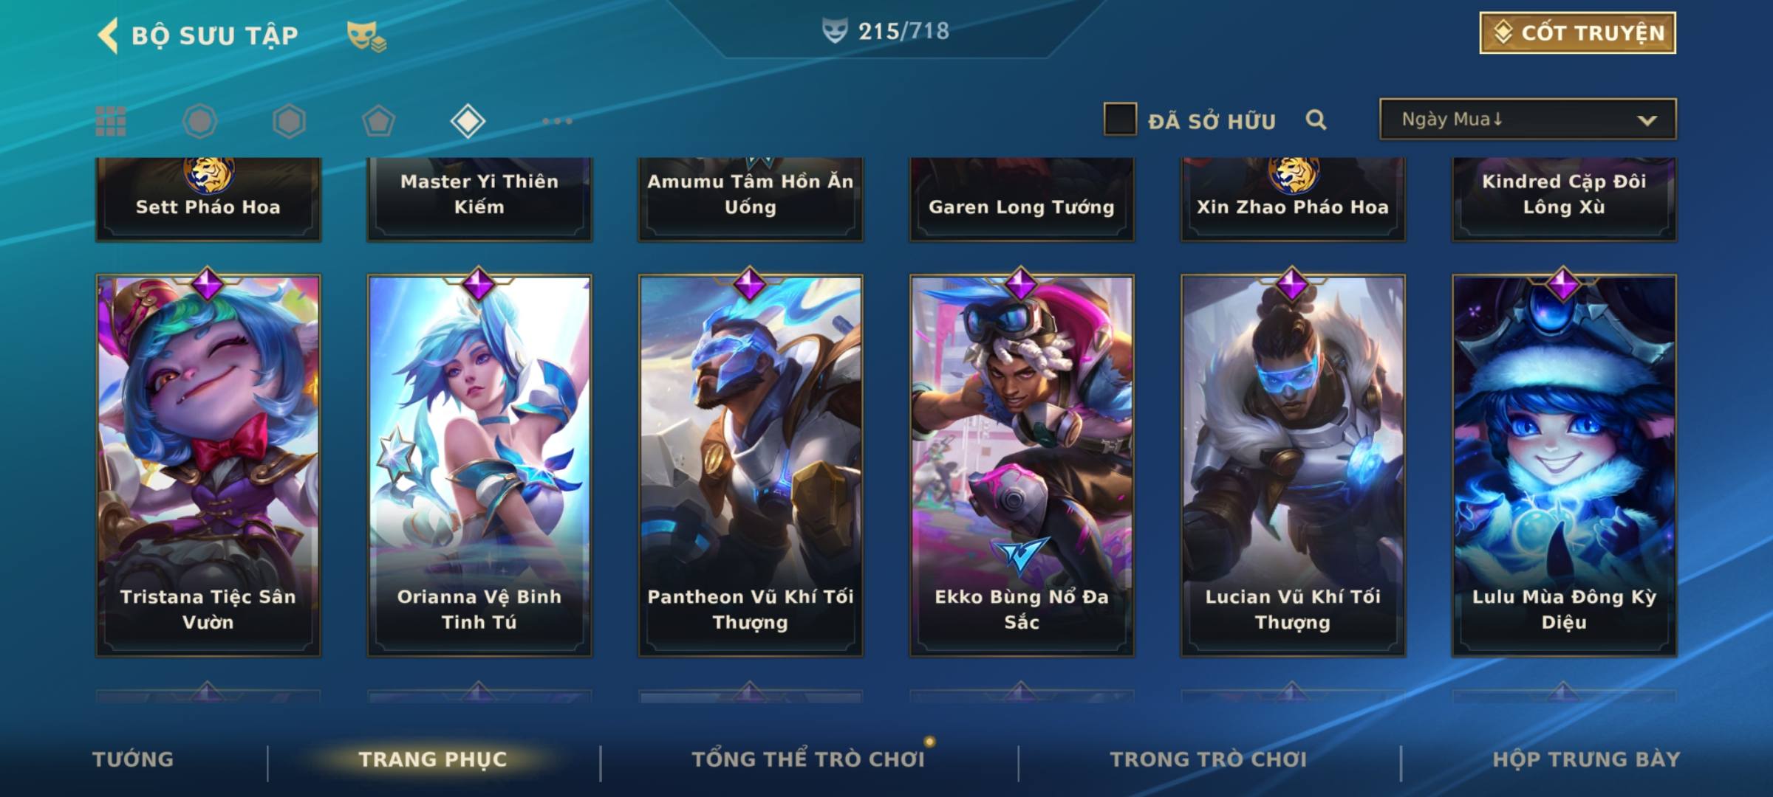Switch to the Tướng tab
The width and height of the screenshot is (1773, 797).
[133, 759]
